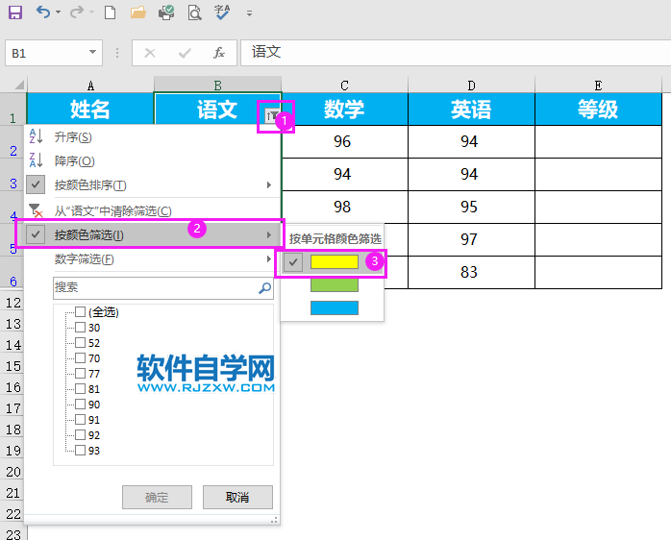The width and height of the screenshot is (671, 540).
Task: Select the 姓名 header cell
Action: pyautogui.click(x=90, y=110)
